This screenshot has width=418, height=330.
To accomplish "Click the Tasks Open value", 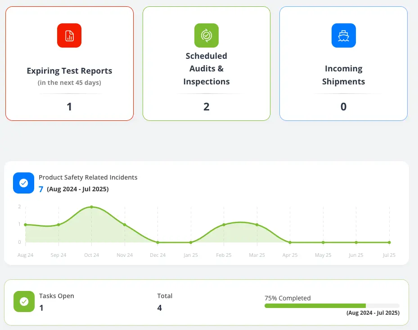I will [41, 308].
